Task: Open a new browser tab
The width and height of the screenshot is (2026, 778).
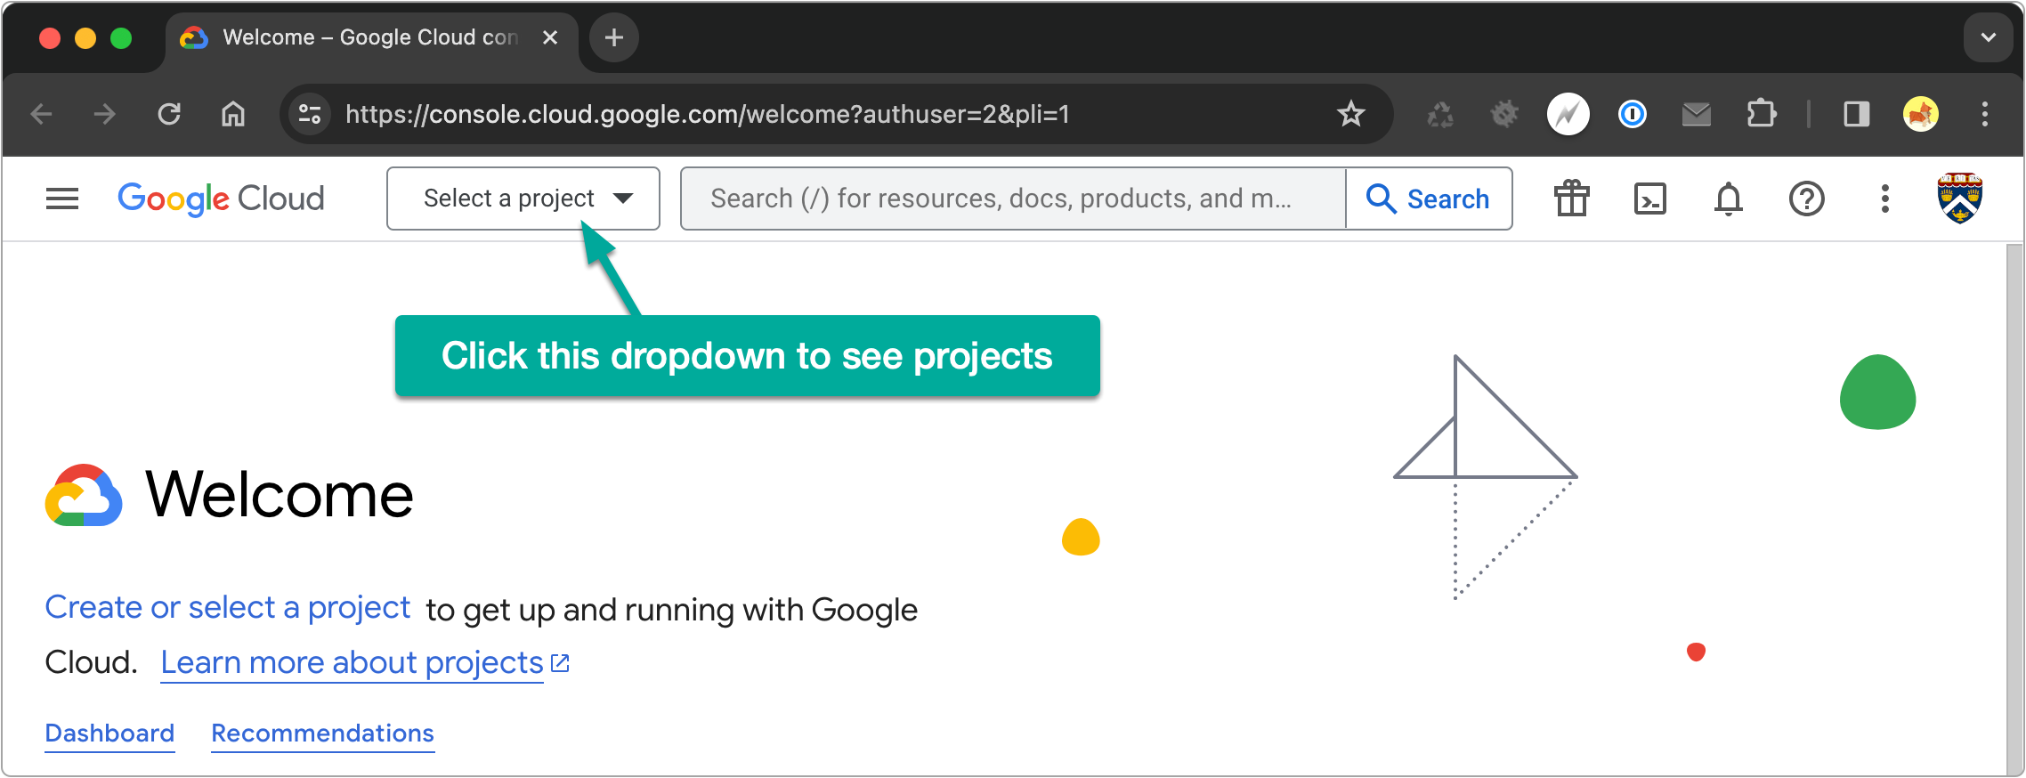Action: tap(614, 37)
